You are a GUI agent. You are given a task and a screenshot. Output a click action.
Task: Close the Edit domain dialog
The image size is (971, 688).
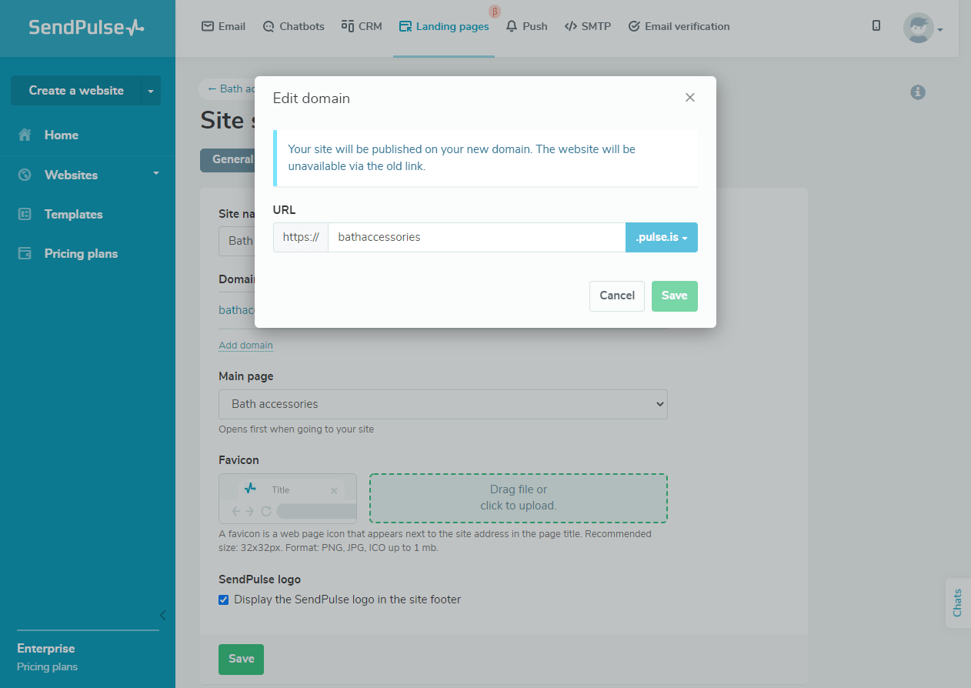[690, 98]
